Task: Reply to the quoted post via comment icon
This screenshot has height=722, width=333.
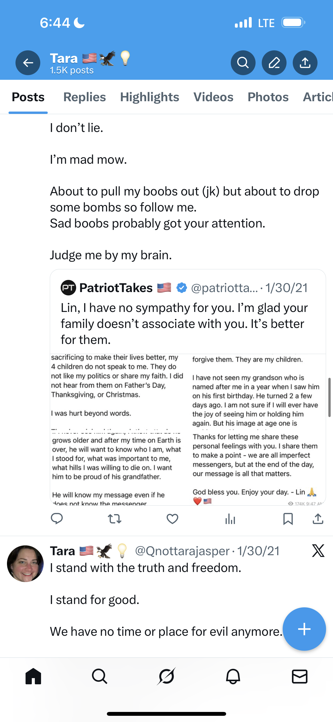Action: click(57, 519)
